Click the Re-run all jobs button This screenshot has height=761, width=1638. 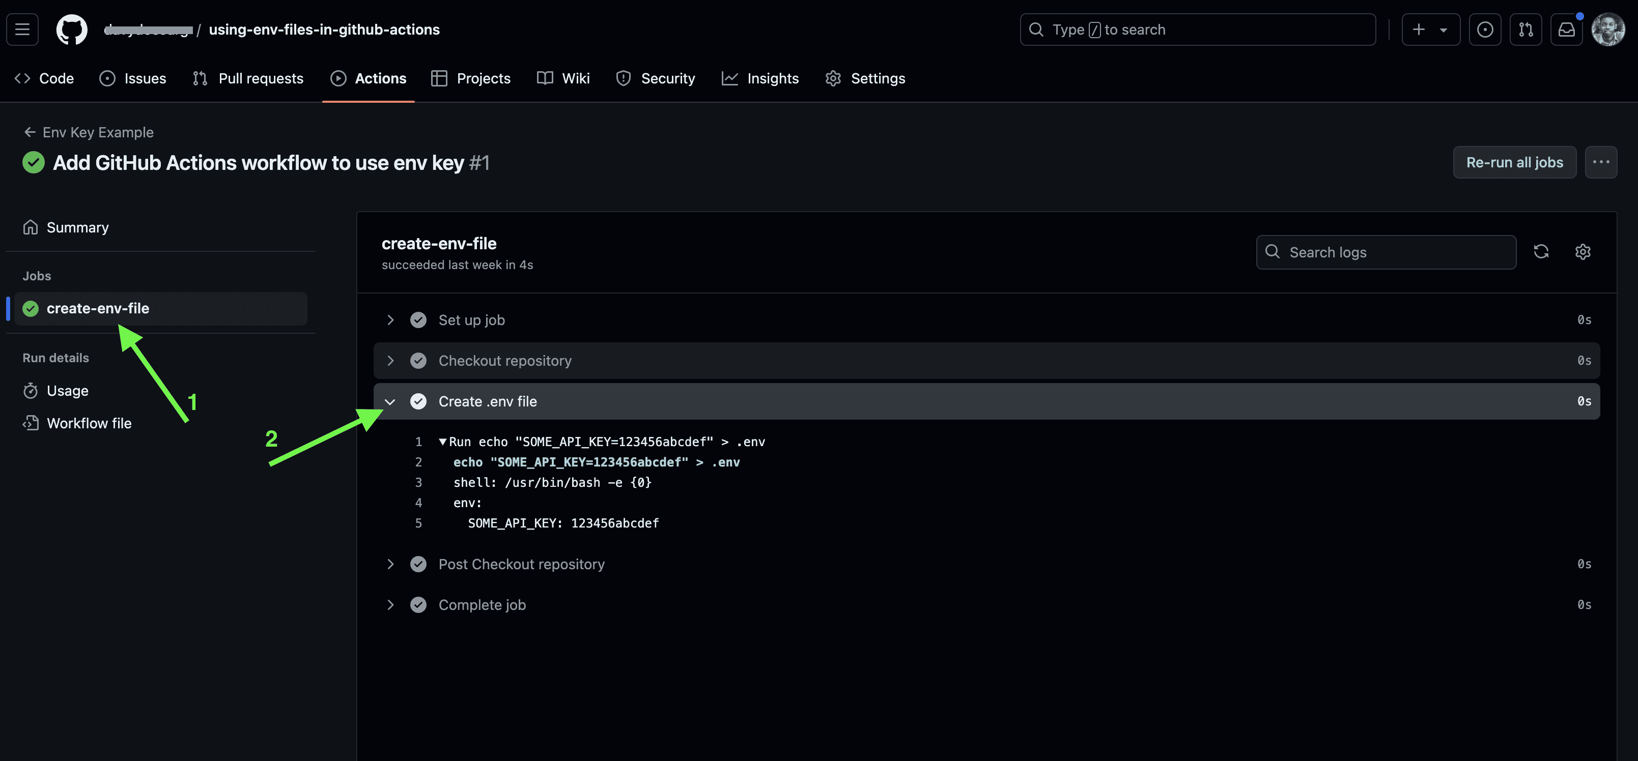pos(1513,162)
